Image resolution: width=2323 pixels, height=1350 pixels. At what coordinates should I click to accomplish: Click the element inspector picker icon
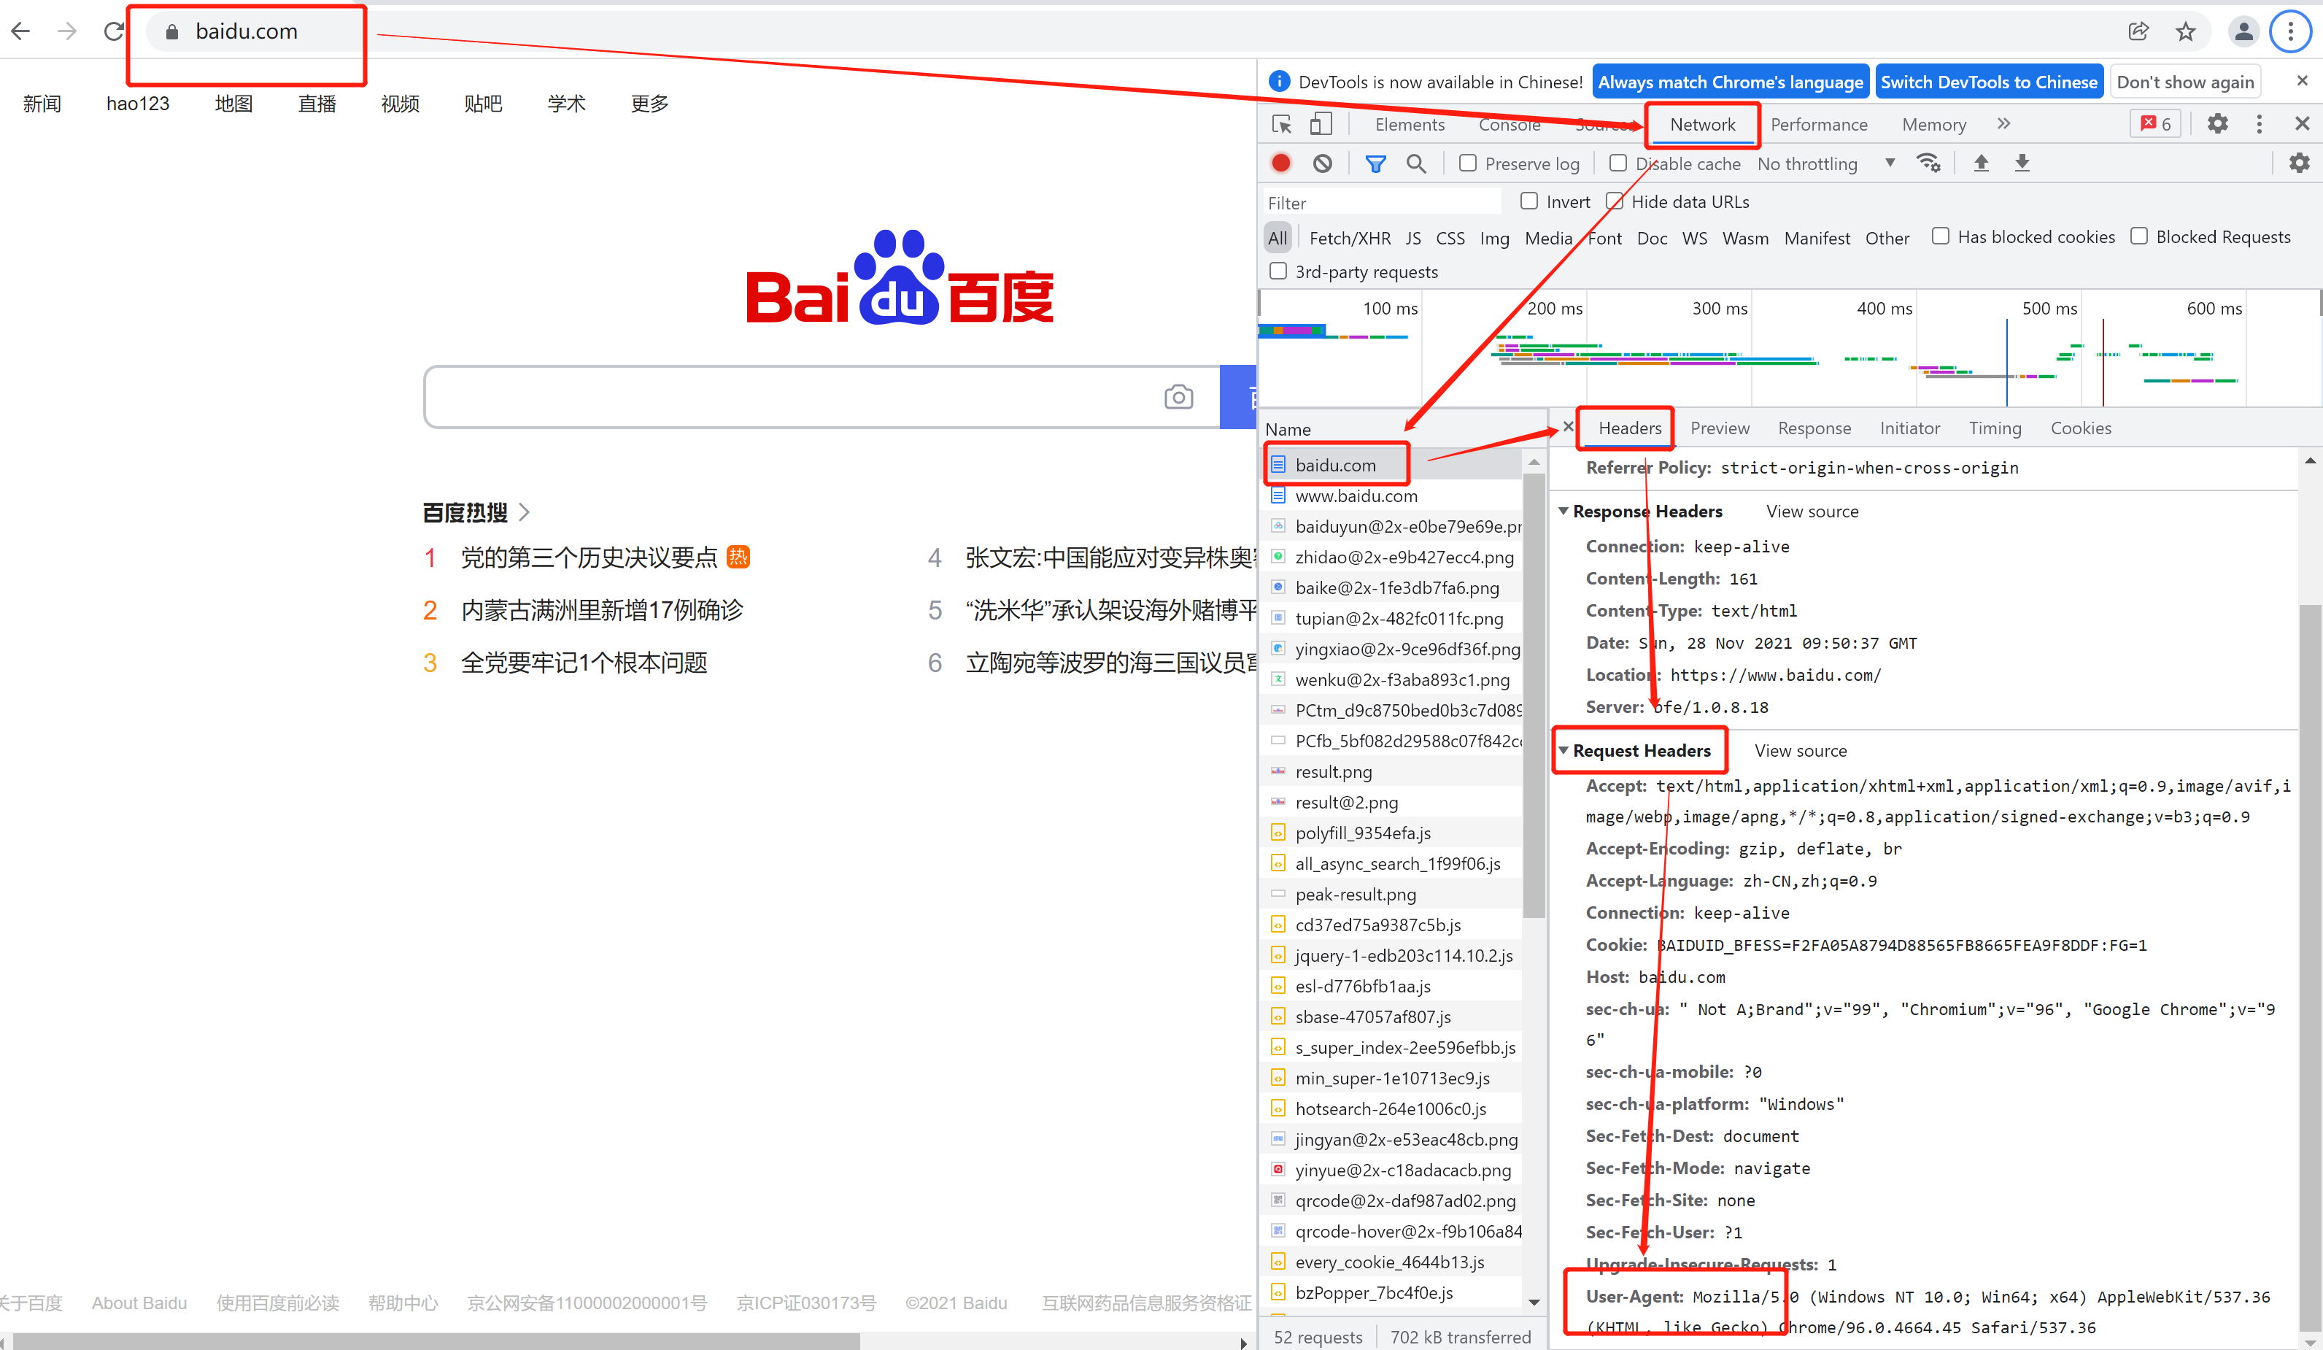[x=1281, y=123]
